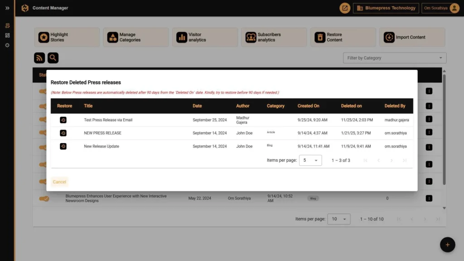Open the RSS feed icon
The height and width of the screenshot is (261, 464).
(39, 58)
